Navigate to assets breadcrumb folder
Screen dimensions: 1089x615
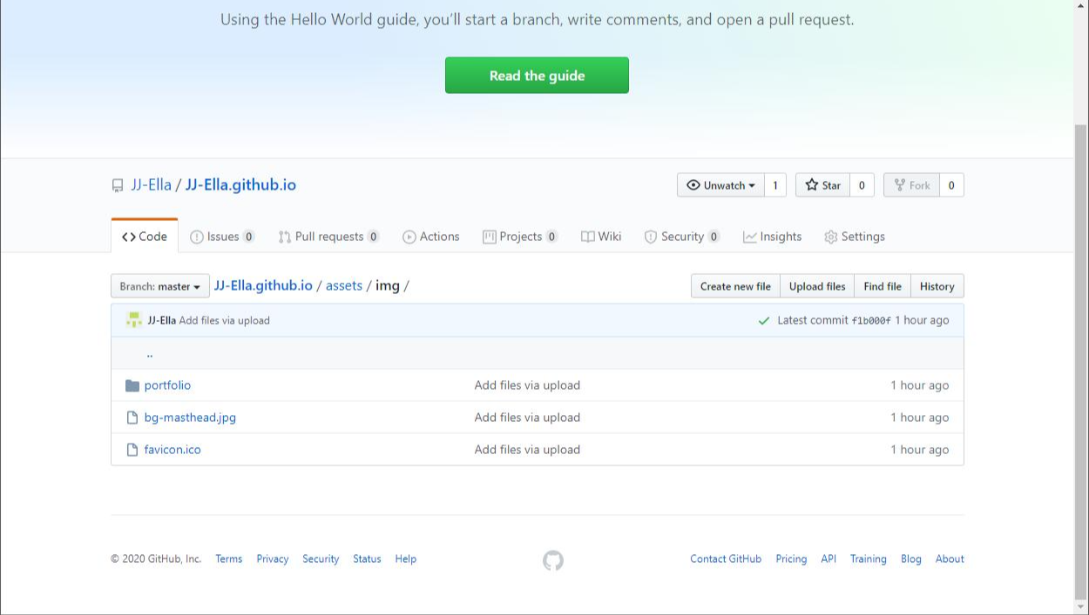[344, 285]
